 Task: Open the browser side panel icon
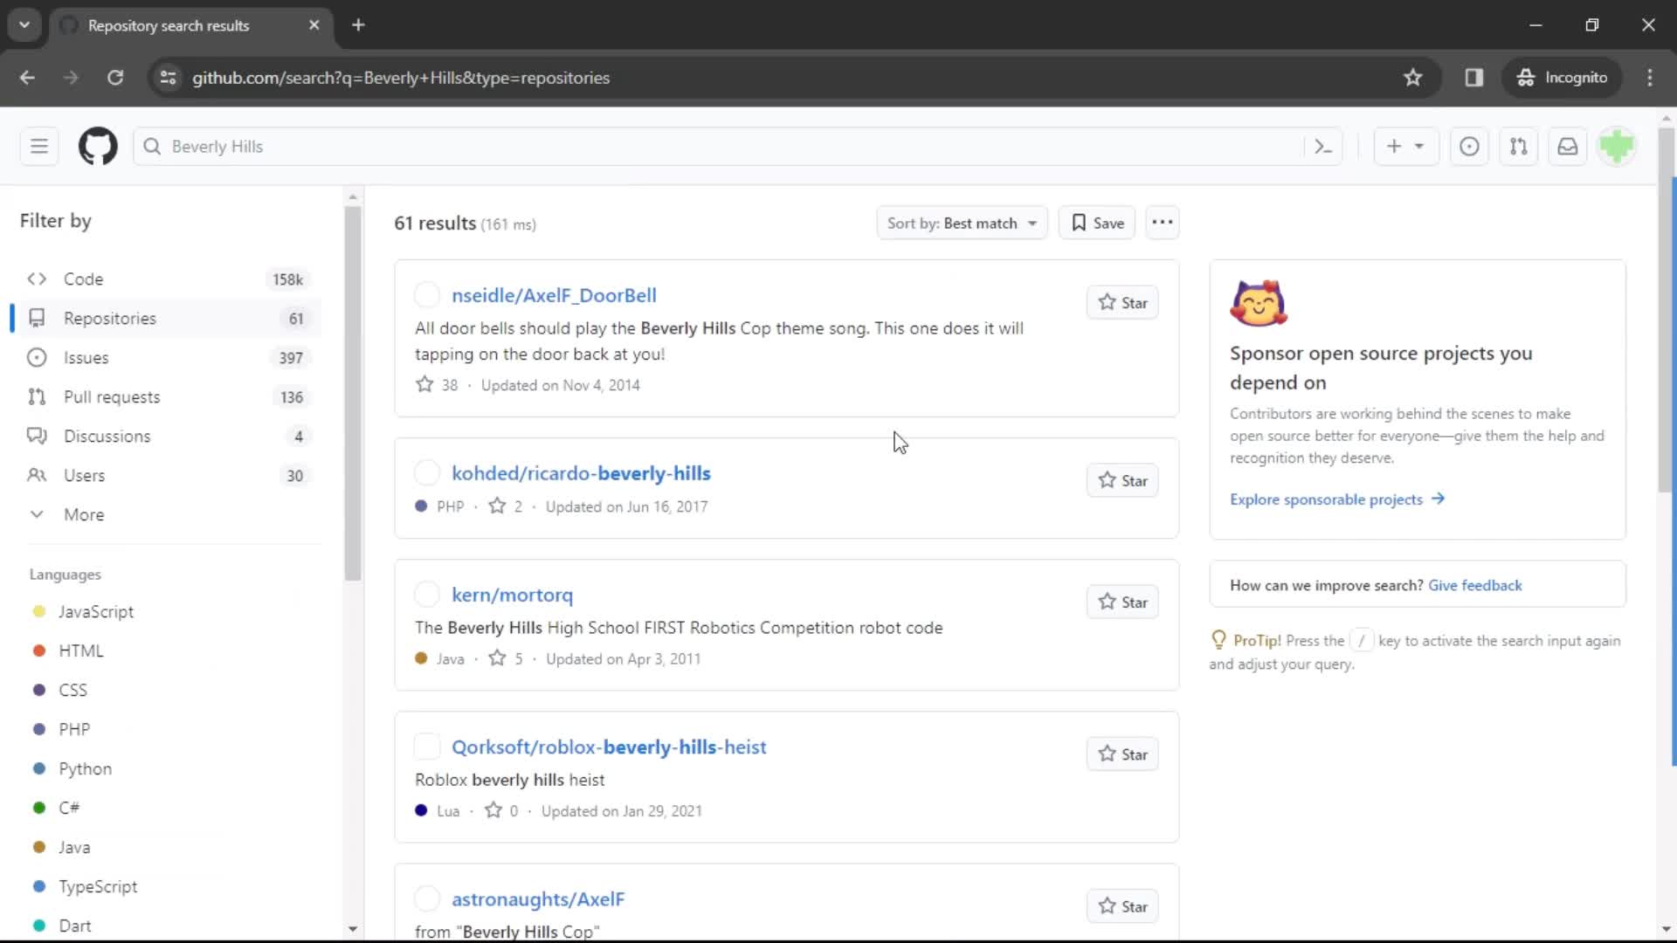point(1473,78)
